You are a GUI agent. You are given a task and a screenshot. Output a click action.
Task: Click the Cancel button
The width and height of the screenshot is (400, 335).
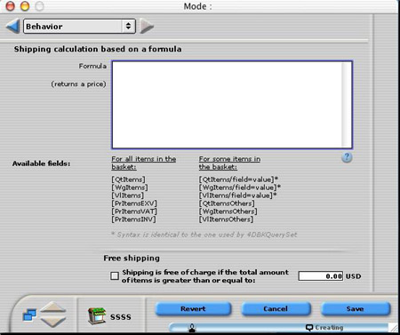(x=276, y=309)
